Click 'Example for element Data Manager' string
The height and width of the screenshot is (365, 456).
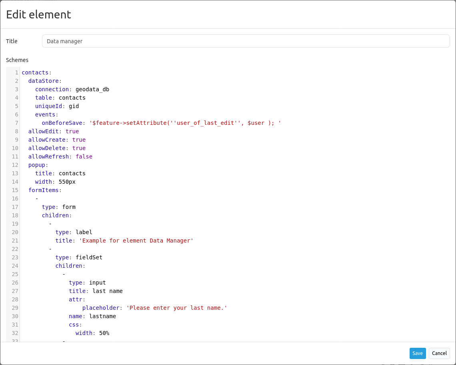pos(136,241)
